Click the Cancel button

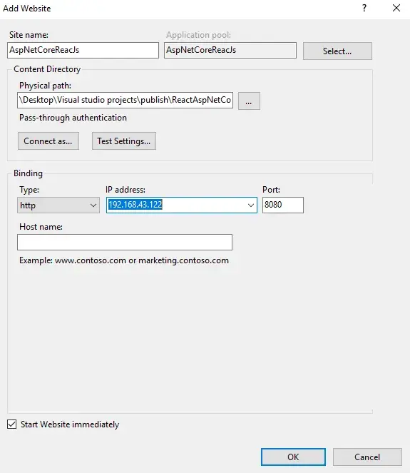click(367, 457)
